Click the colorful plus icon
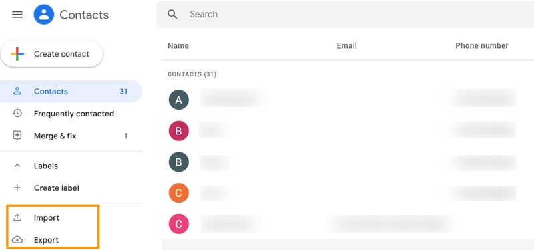This screenshot has width=534, height=250. point(17,54)
